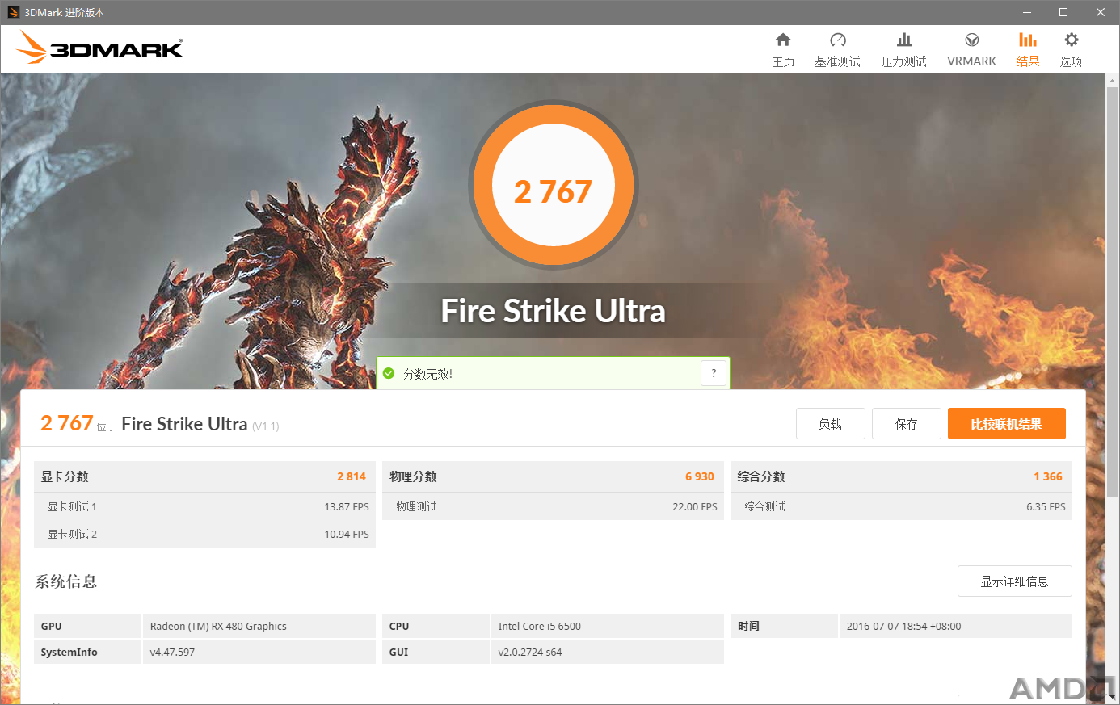Open the 基准测试 benchmarks gauge icon
The image size is (1120, 705).
click(838, 40)
